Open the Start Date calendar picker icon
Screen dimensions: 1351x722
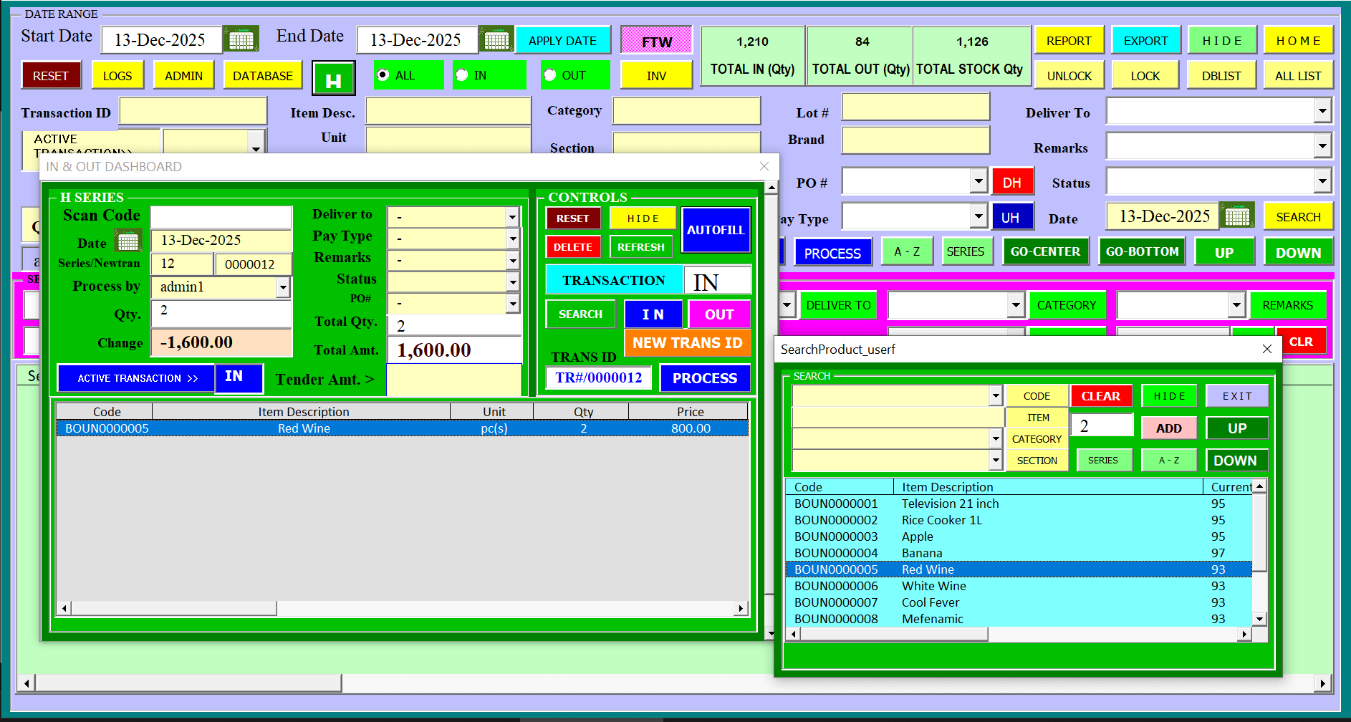pos(241,39)
